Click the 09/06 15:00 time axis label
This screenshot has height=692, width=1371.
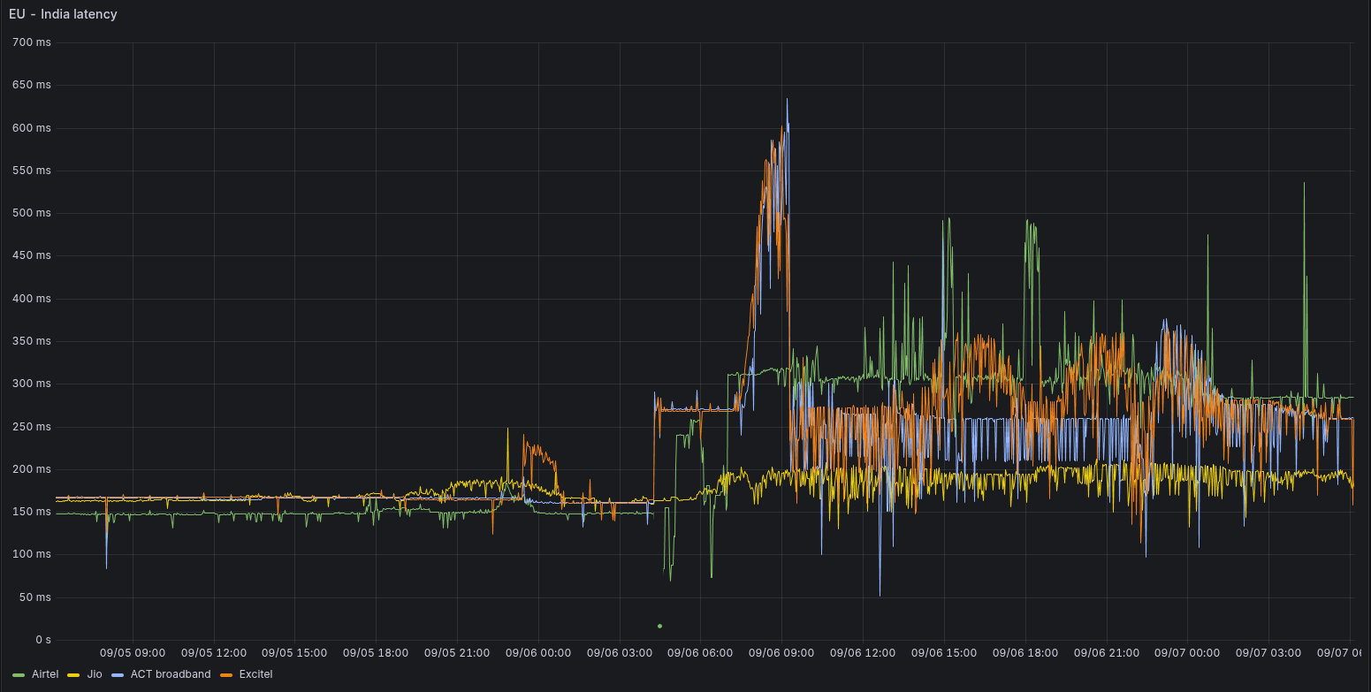[944, 653]
